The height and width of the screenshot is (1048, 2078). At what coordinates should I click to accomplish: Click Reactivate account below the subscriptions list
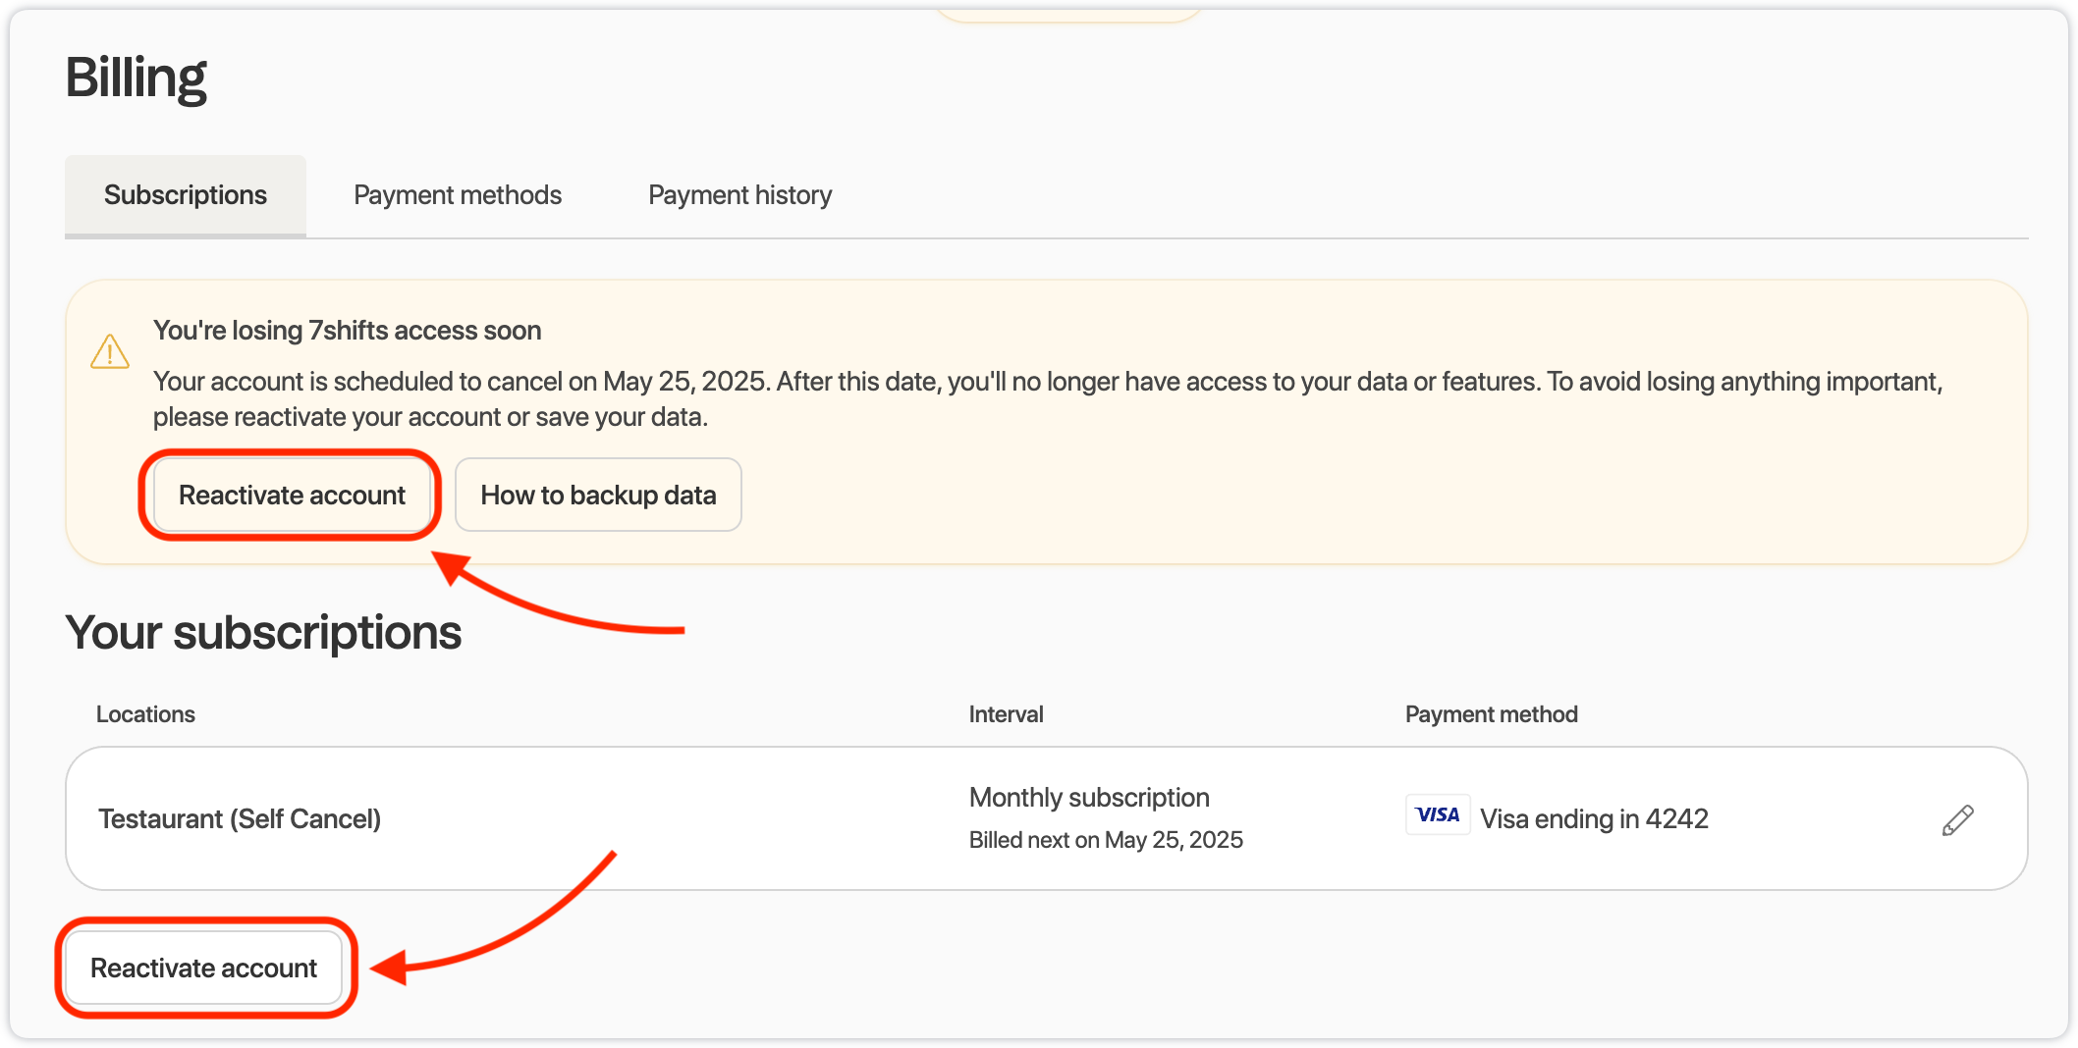(203, 968)
